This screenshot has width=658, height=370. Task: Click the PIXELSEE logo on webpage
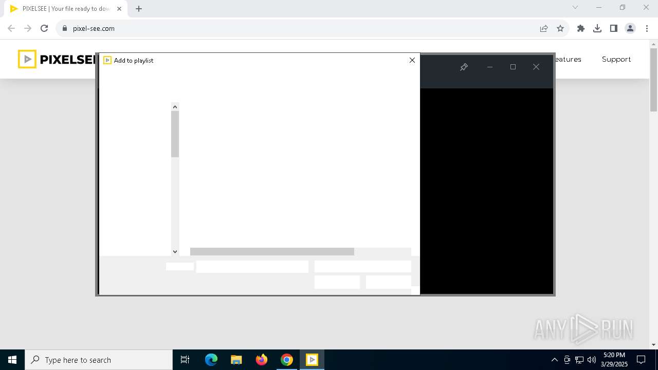(x=57, y=59)
